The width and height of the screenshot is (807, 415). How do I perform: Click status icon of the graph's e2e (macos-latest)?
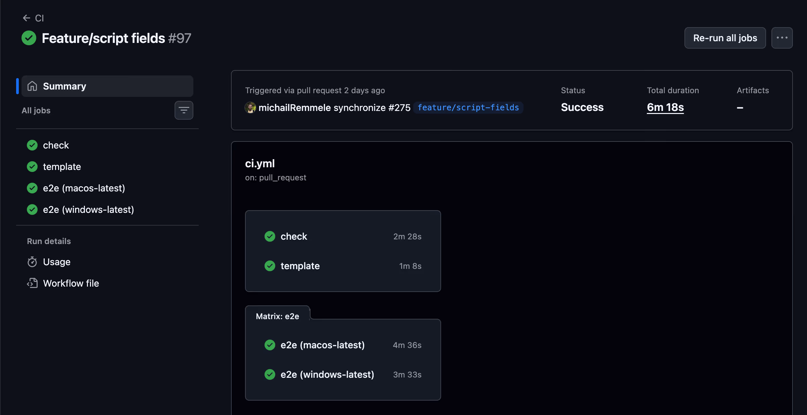point(270,345)
